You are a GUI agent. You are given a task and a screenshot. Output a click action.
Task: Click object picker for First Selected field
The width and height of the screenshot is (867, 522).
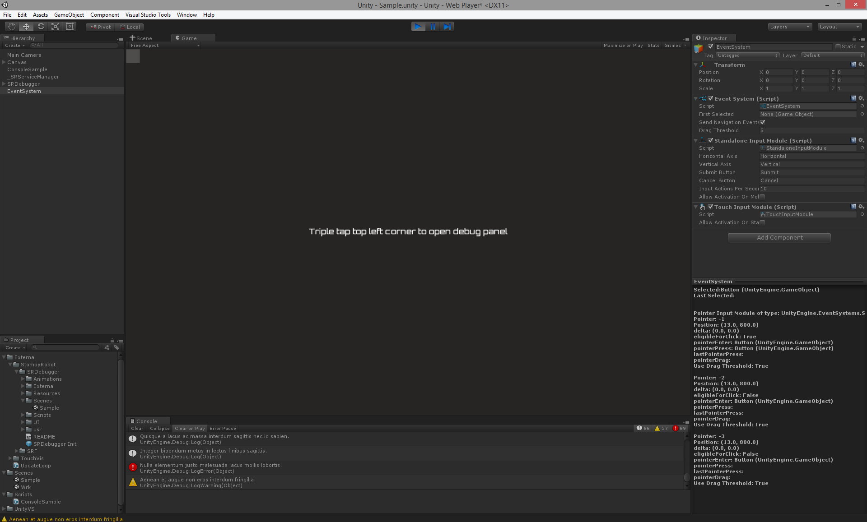(862, 114)
